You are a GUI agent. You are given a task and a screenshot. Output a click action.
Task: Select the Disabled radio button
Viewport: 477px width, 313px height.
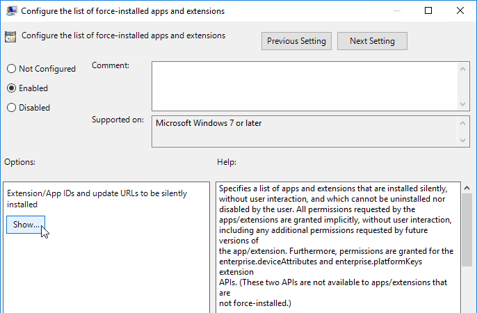[11, 108]
